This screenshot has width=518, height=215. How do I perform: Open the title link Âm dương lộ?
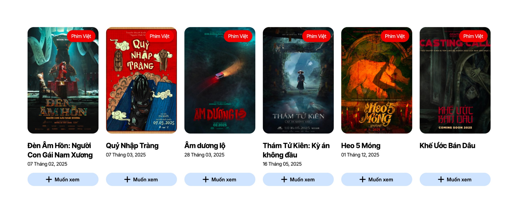point(205,146)
